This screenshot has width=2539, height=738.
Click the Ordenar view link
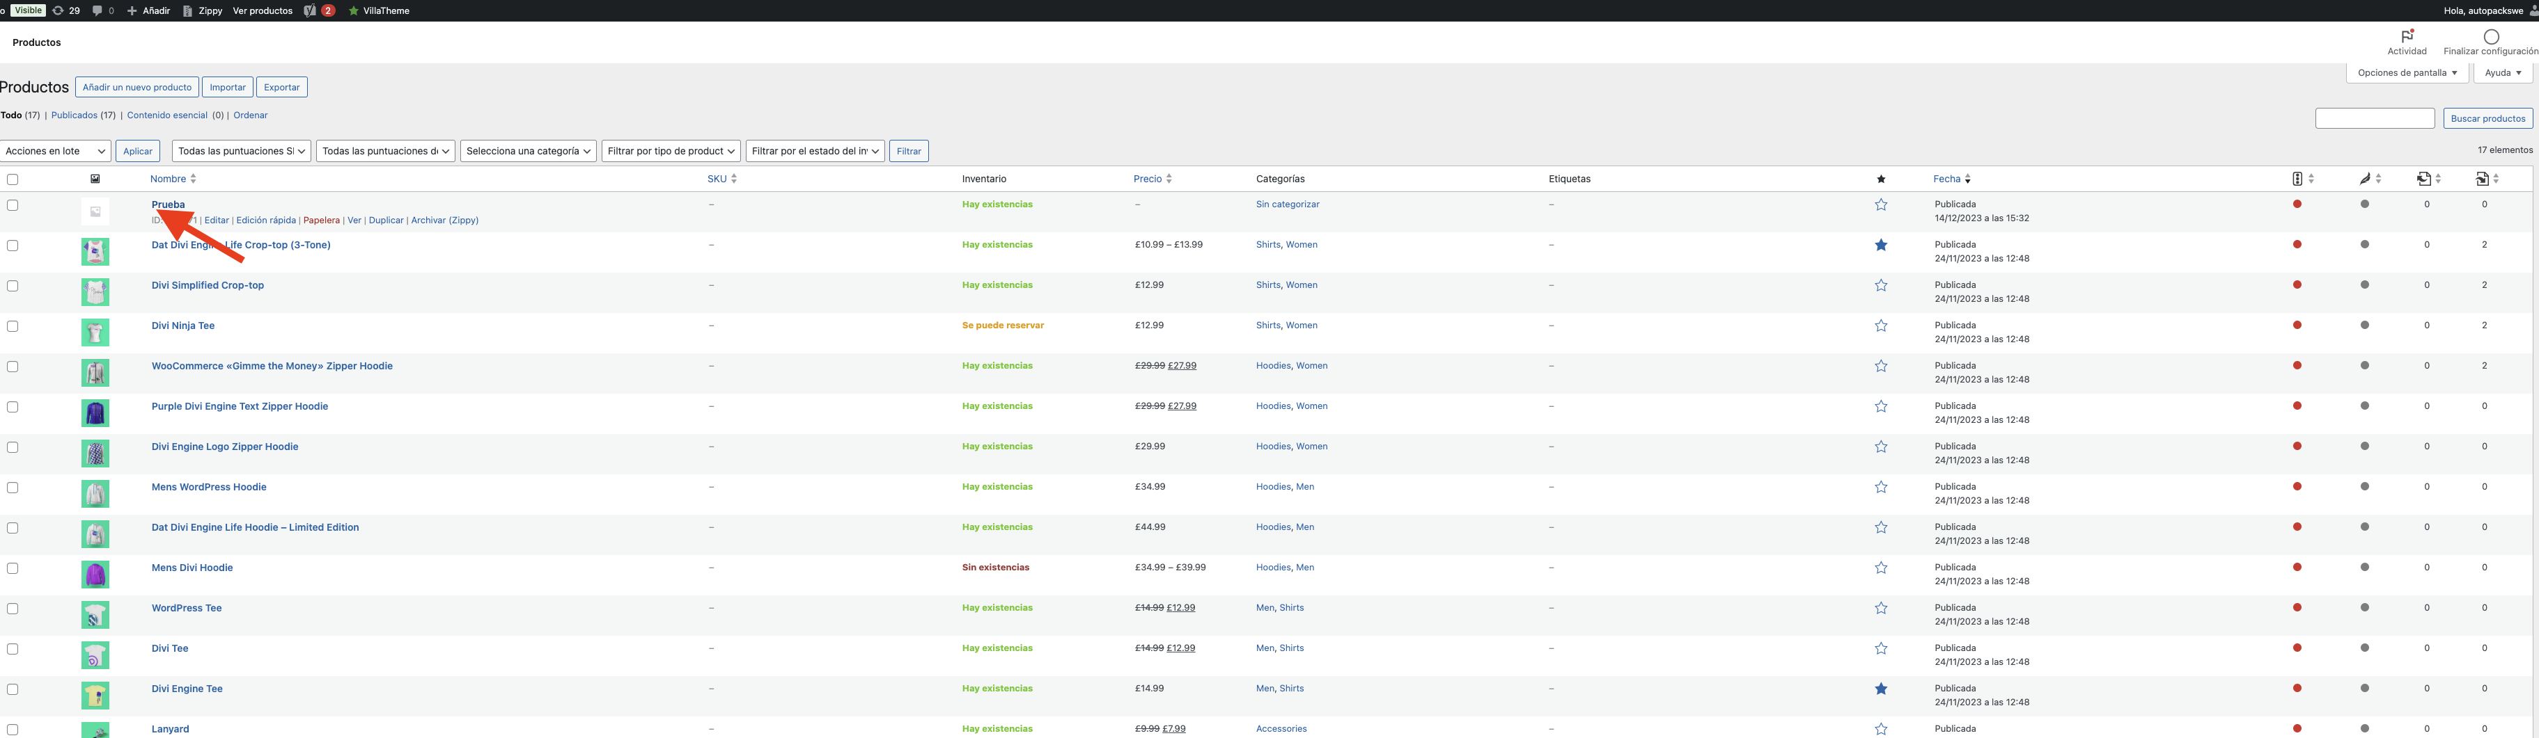pos(251,115)
